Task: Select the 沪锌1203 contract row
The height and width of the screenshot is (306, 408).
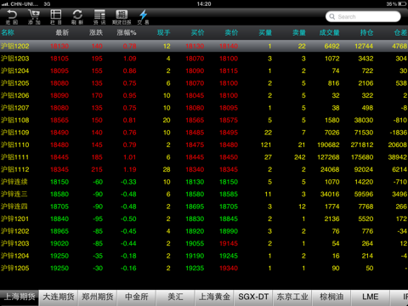Action: click(x=204, y=243)
